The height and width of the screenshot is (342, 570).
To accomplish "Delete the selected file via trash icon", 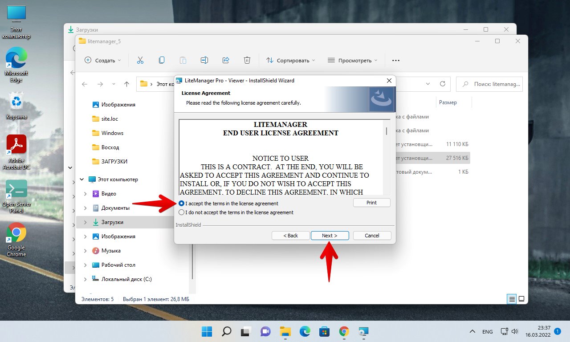I will point(247,60).
